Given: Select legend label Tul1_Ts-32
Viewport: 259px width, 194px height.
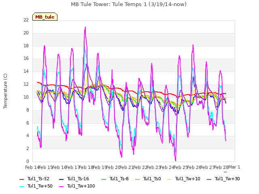Looking at the screenshot, I should tap(38, 179).
